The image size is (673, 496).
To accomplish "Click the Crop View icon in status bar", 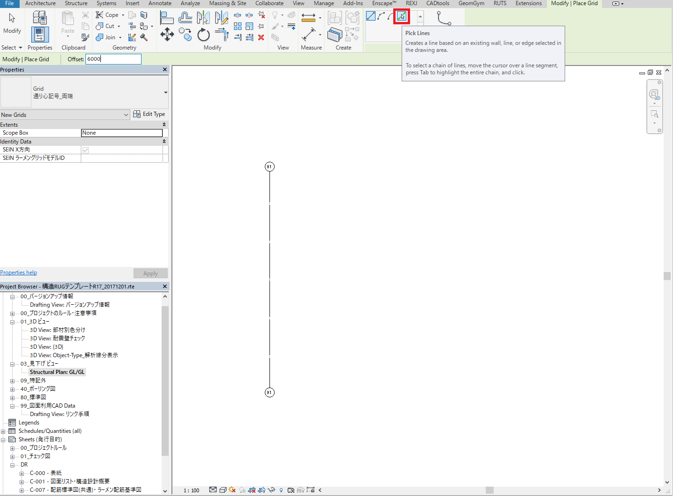I will [x=252, y=490].
